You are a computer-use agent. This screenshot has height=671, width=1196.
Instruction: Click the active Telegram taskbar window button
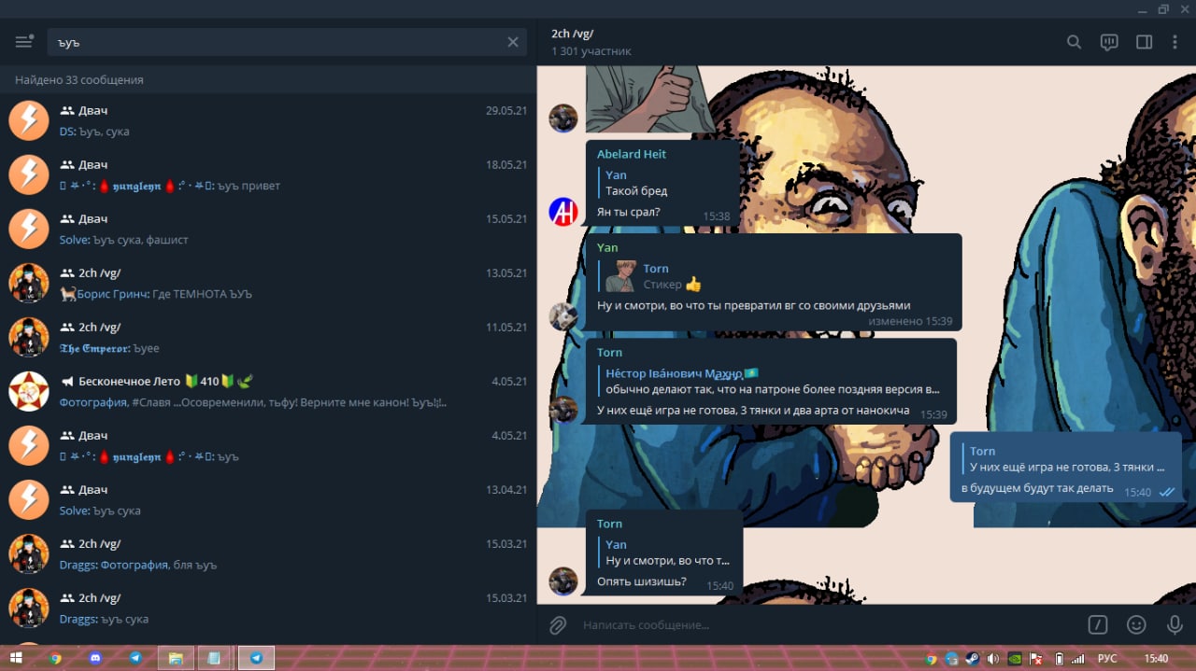pos(256,658)
